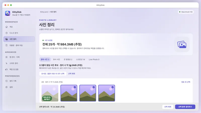Click the 스마트 정리 sparkle icon

7,63
